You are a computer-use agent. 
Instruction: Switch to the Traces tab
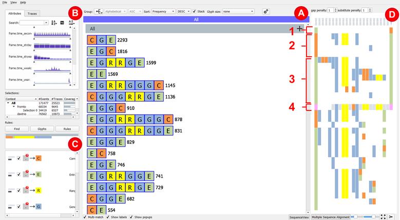[x=32, y=13]
